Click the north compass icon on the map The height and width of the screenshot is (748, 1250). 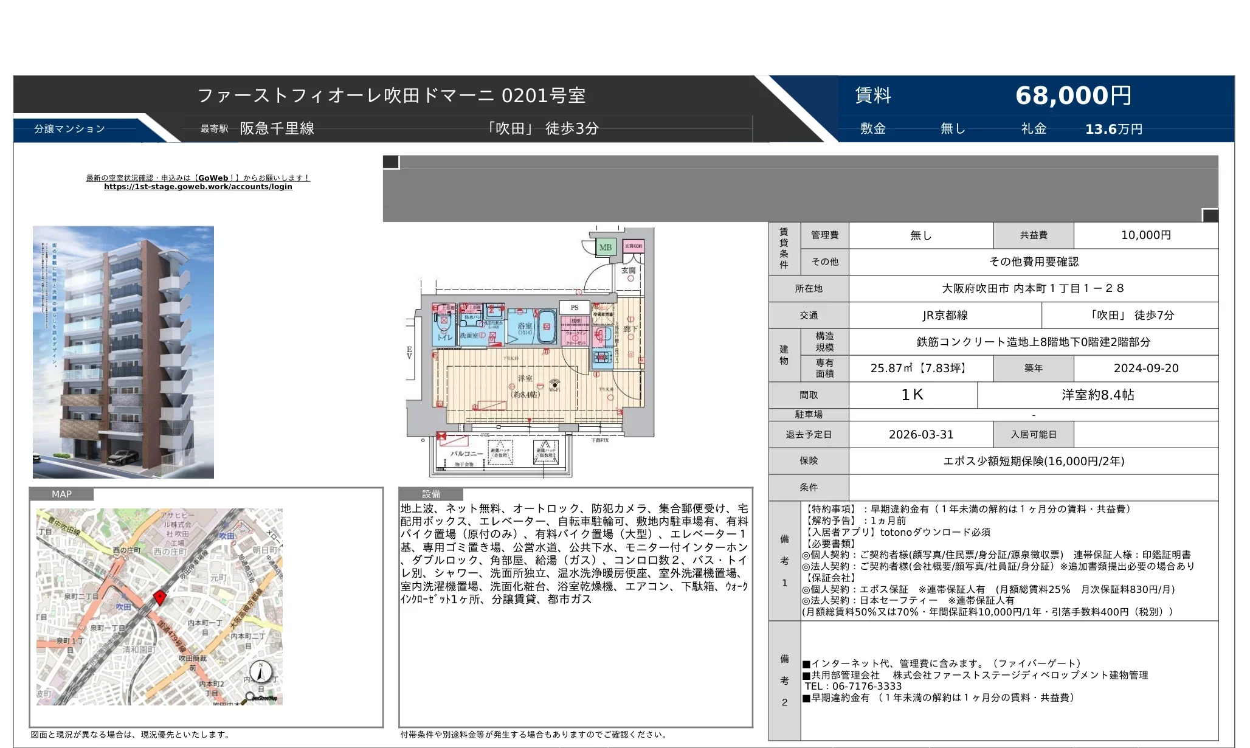261,672
